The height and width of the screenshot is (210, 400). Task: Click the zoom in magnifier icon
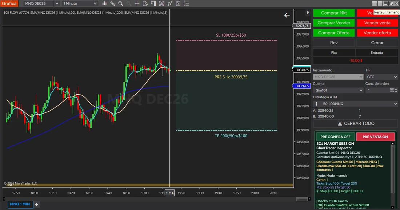[x=121, y=4]
